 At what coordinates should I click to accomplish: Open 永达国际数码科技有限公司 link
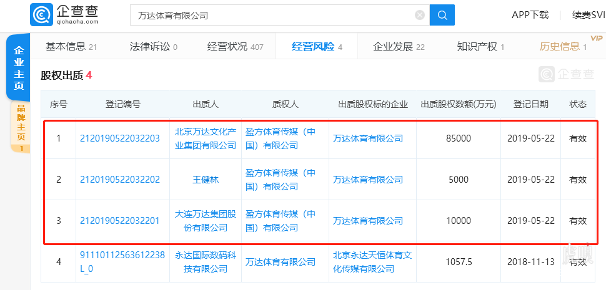pyautogui.click(x=206, y=262)
